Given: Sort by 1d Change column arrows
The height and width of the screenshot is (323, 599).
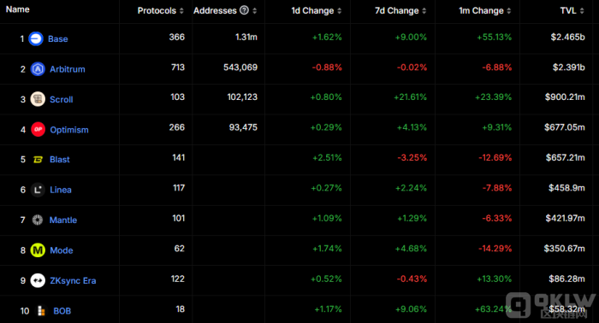Looking at the screenshot, I should coord(339,10).
